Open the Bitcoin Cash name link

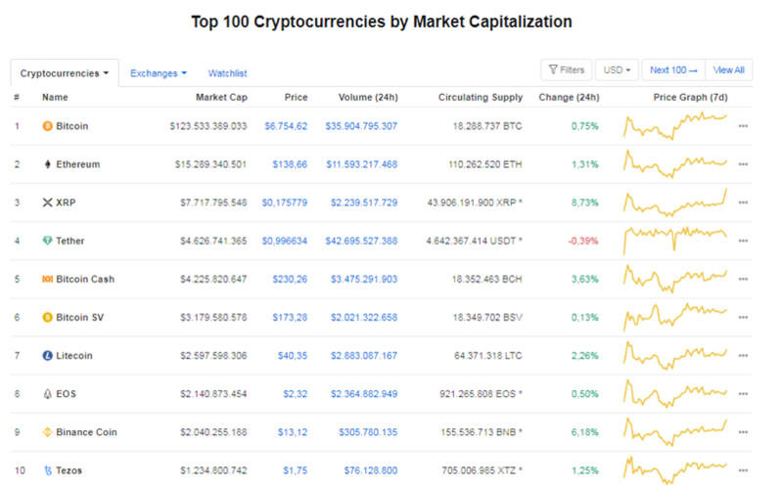click(x=85, y=279)
